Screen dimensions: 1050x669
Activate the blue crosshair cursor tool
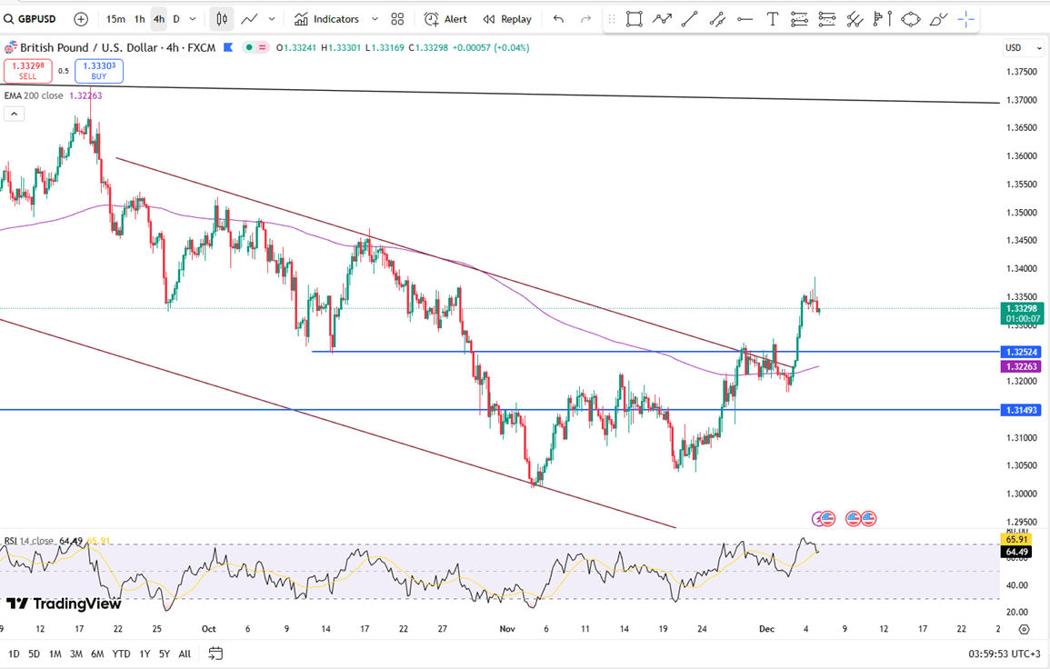pyautogui.click(x=965, y=19)
